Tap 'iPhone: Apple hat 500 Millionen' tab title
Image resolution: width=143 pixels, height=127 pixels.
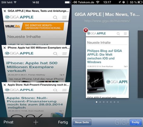[38, 48]
